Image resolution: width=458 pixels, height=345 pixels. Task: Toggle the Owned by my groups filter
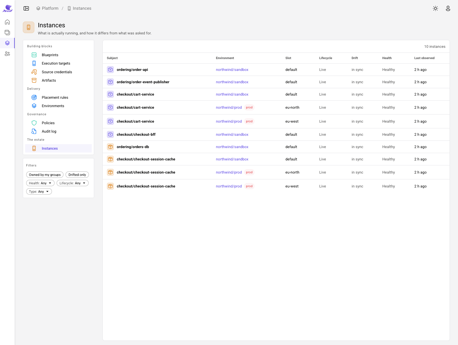tap(45, 175)
